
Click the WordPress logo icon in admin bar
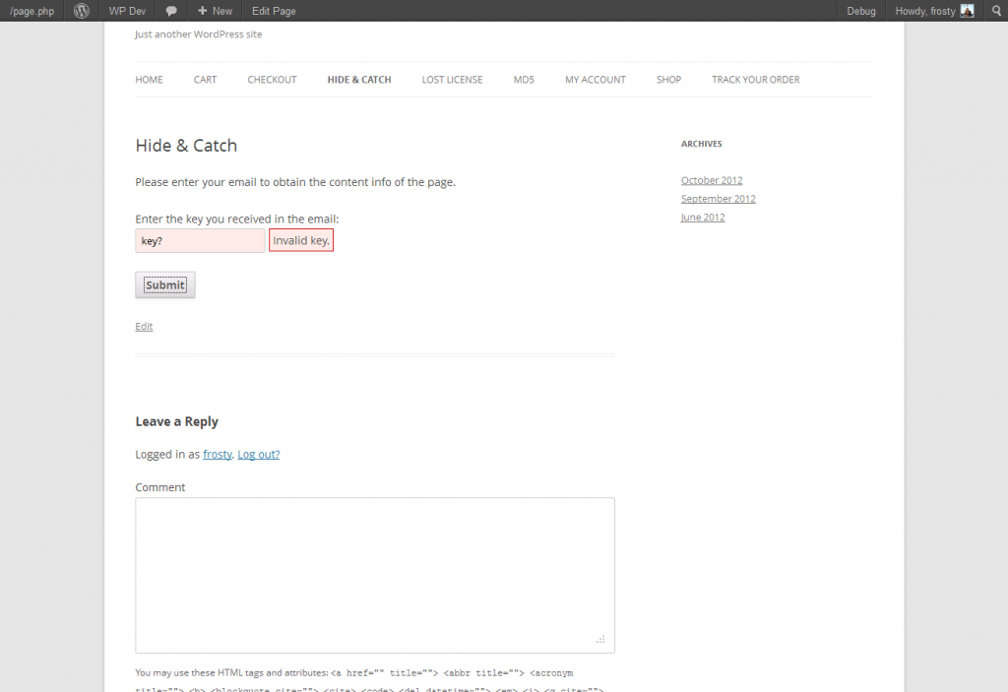tap(82, 11)
